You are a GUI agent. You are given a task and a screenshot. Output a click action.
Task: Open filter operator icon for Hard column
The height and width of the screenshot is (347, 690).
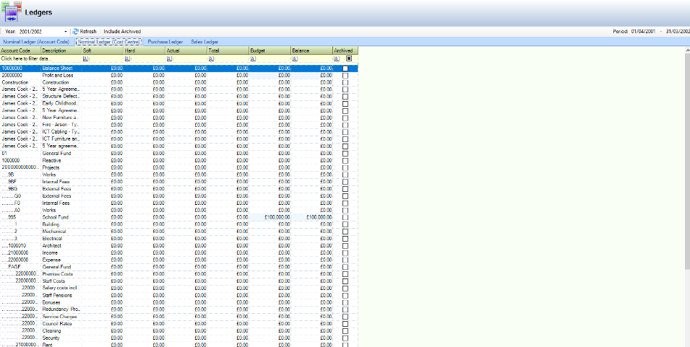point(128,58)
